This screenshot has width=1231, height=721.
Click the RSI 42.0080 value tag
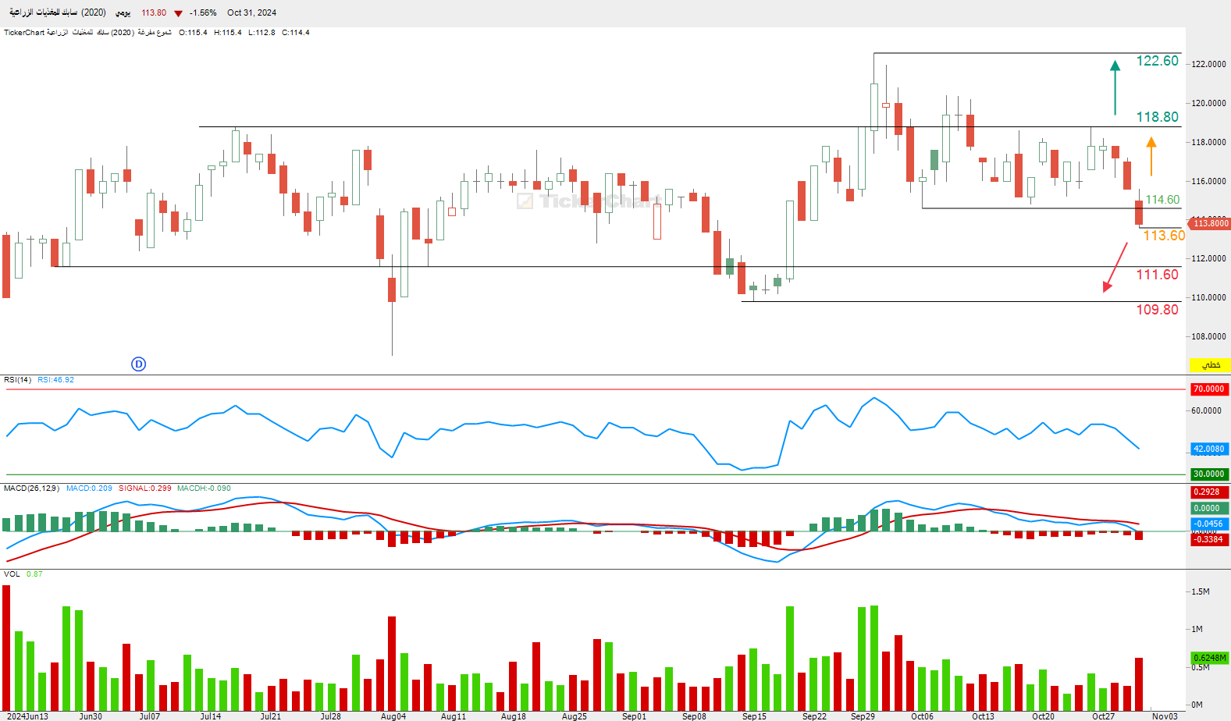[x=1209, y=449]
